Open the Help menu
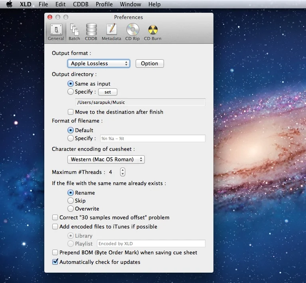 click(x=154, y=4)
